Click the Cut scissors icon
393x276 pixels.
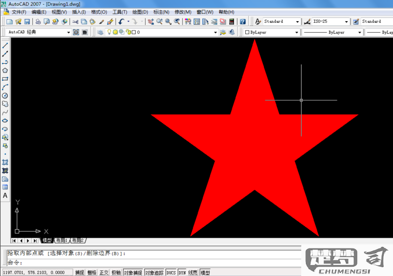tap(75, 22)
